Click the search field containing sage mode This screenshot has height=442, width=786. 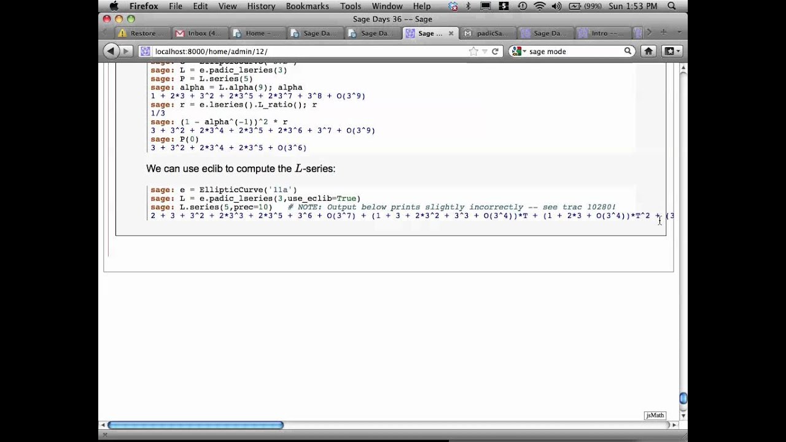pyautogui.click(x=575, y=52)
